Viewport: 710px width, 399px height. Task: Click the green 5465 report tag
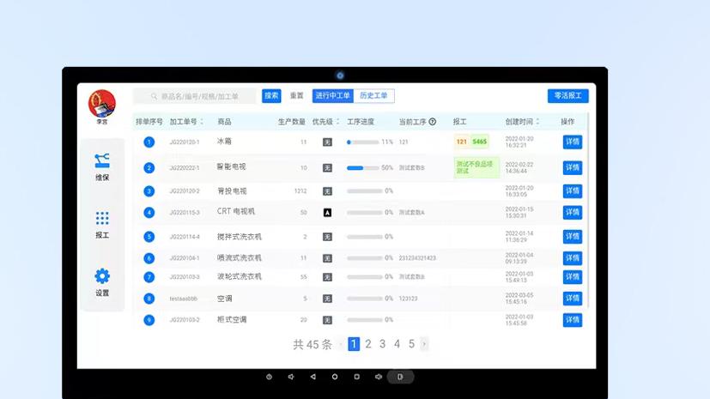coord(480,142)
